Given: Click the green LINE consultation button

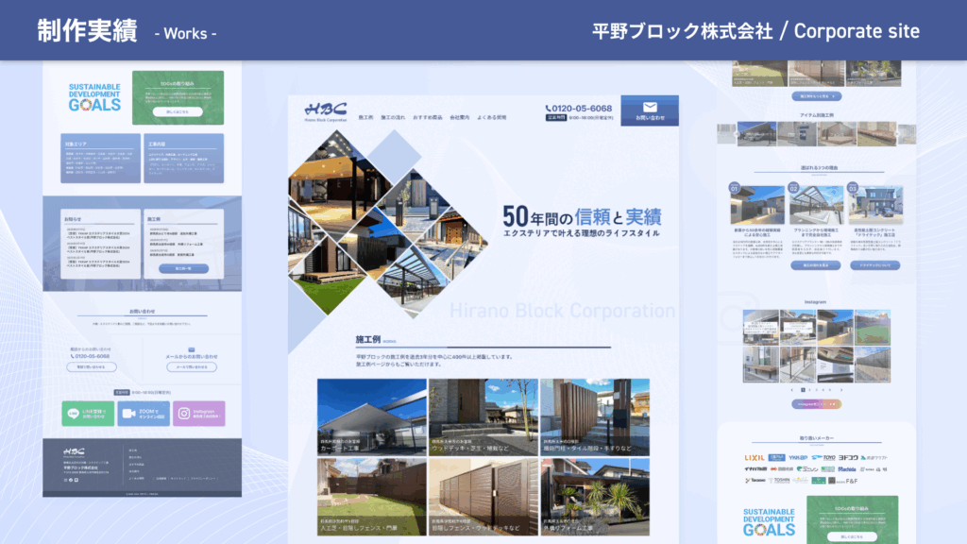Looking at the screenshot, I should 89,414.
